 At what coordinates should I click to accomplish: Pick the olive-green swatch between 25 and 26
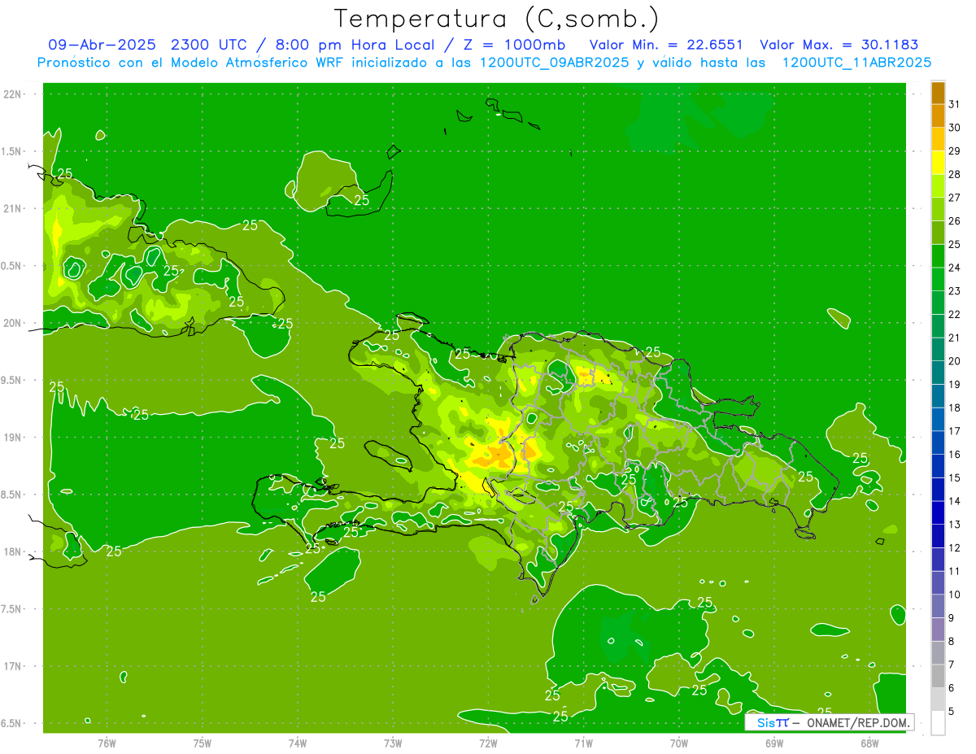click(x=938, y=233)
